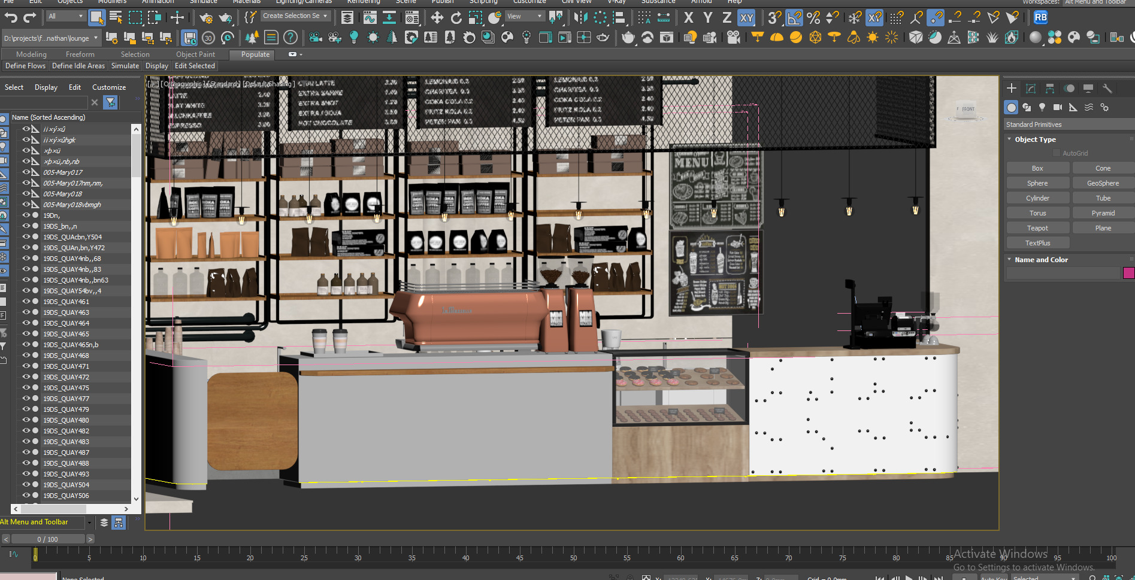Switch to the Modeling ribbon tab
Screen dimensions: 1135x580
(31, 54)
